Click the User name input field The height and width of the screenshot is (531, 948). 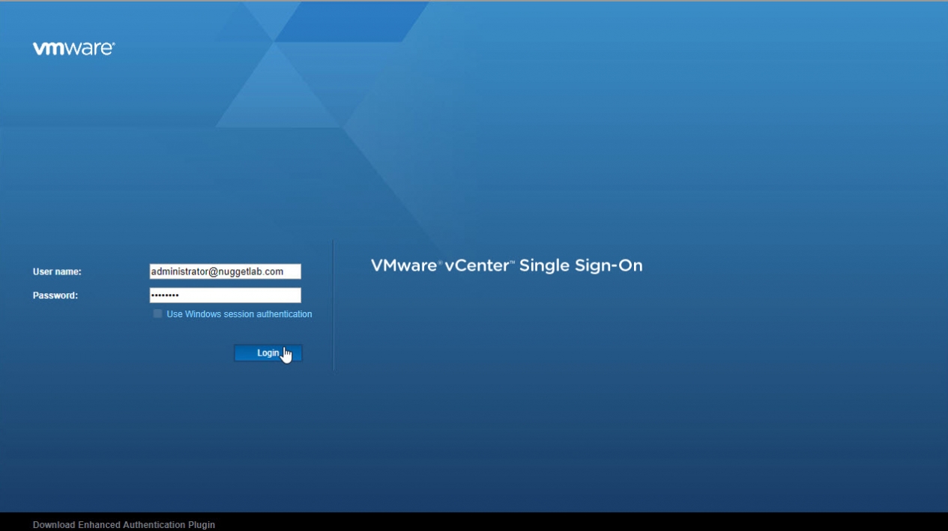click(225, 271)
